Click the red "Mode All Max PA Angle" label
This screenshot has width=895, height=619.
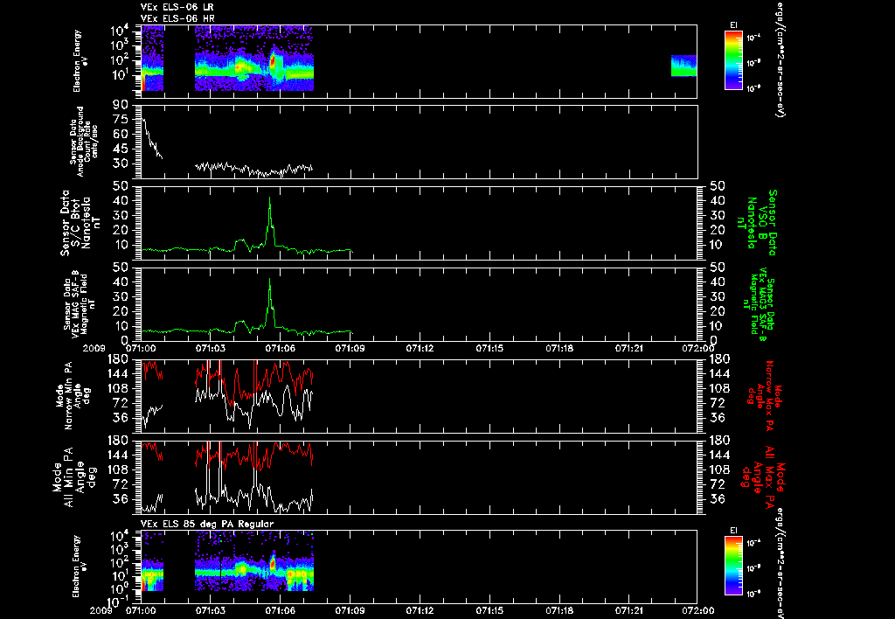click(x=763, y=476)
